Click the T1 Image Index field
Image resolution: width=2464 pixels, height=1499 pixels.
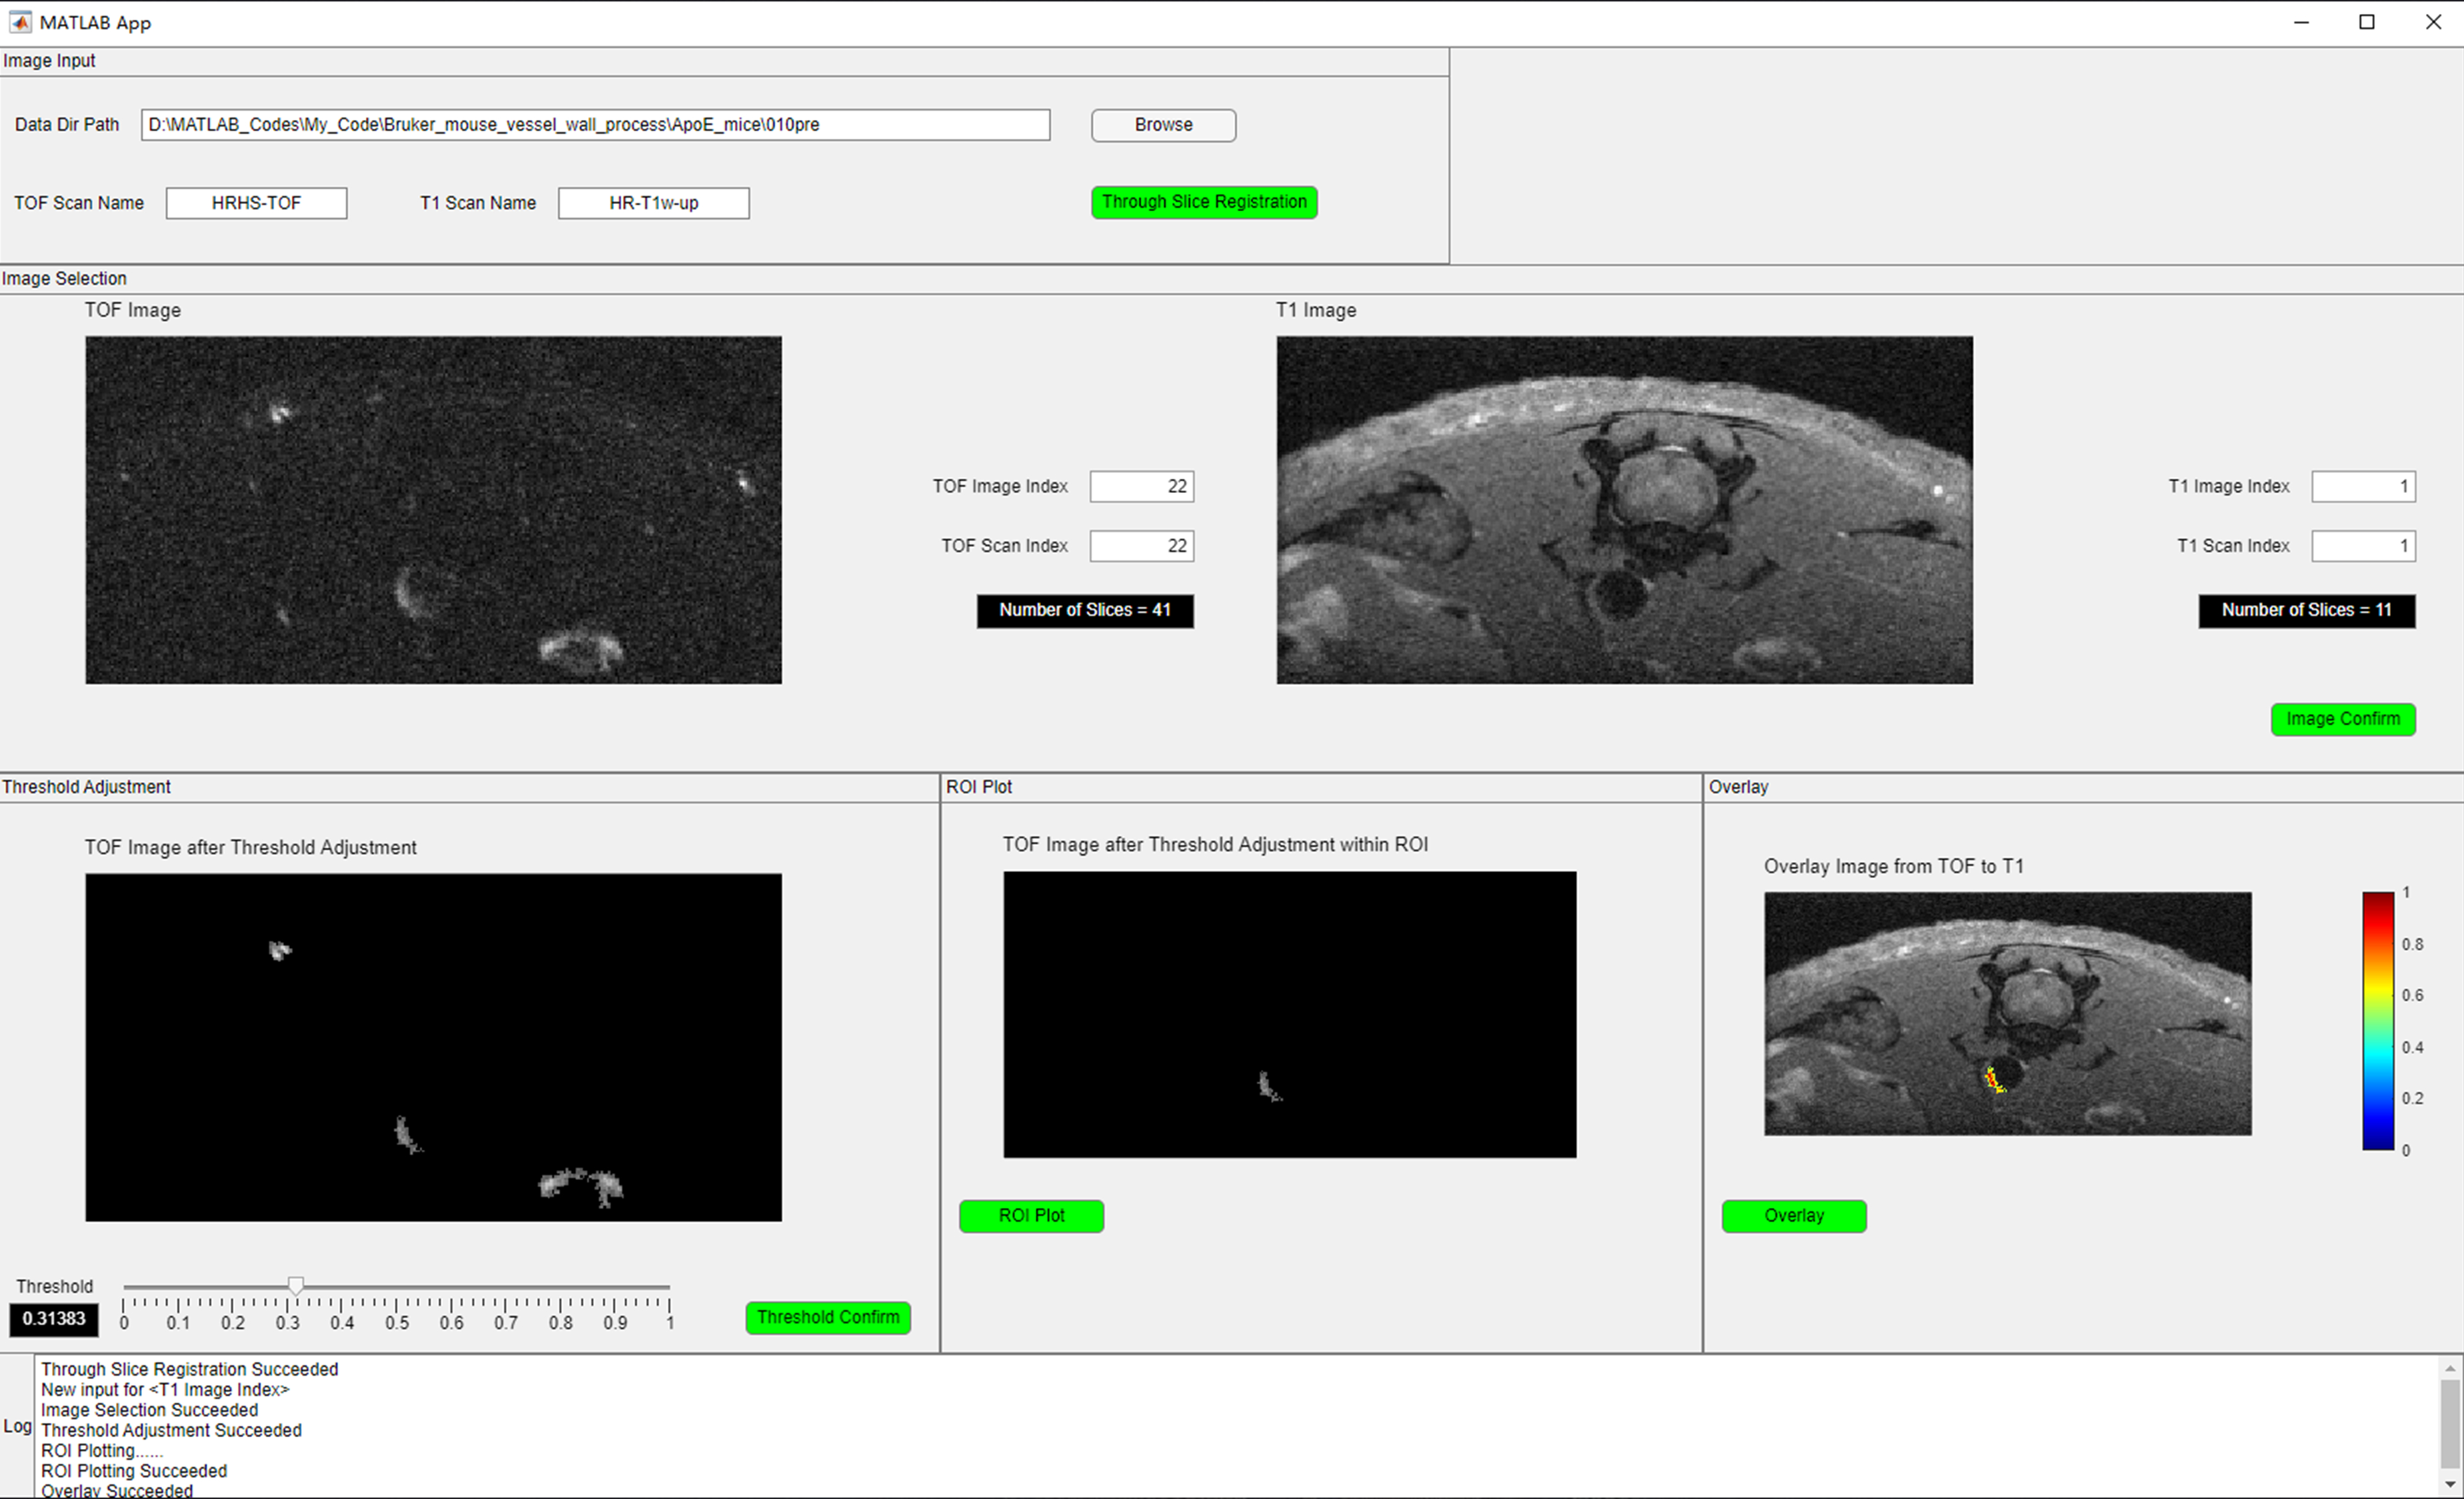coord(2363,486)
